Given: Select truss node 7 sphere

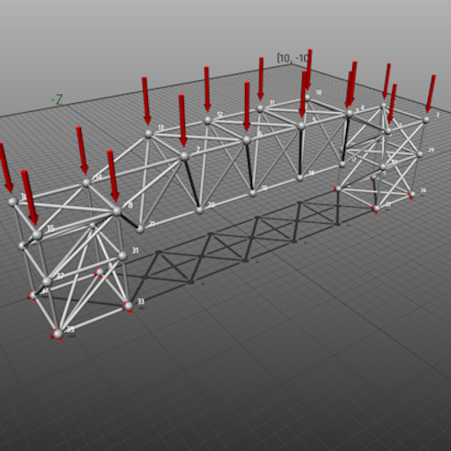Looking at the screenshot, I should (x=184, y=156).
